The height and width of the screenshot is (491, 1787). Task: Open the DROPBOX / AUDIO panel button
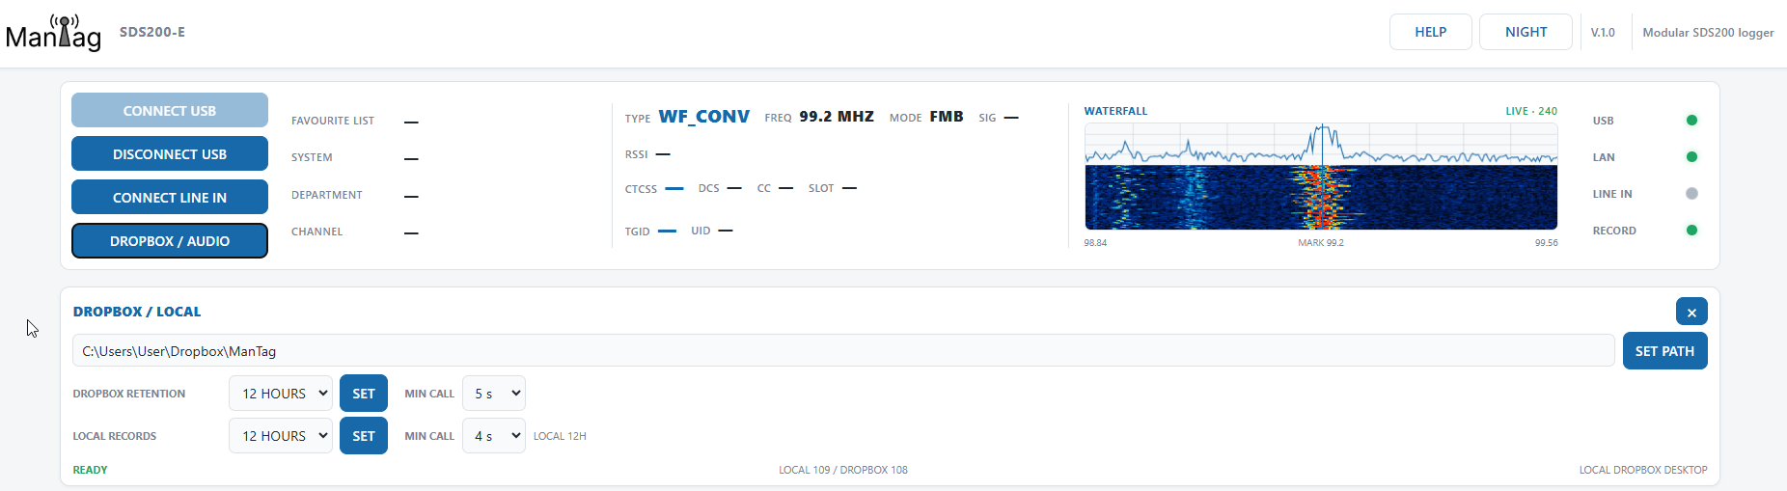(x=170, y=241)
